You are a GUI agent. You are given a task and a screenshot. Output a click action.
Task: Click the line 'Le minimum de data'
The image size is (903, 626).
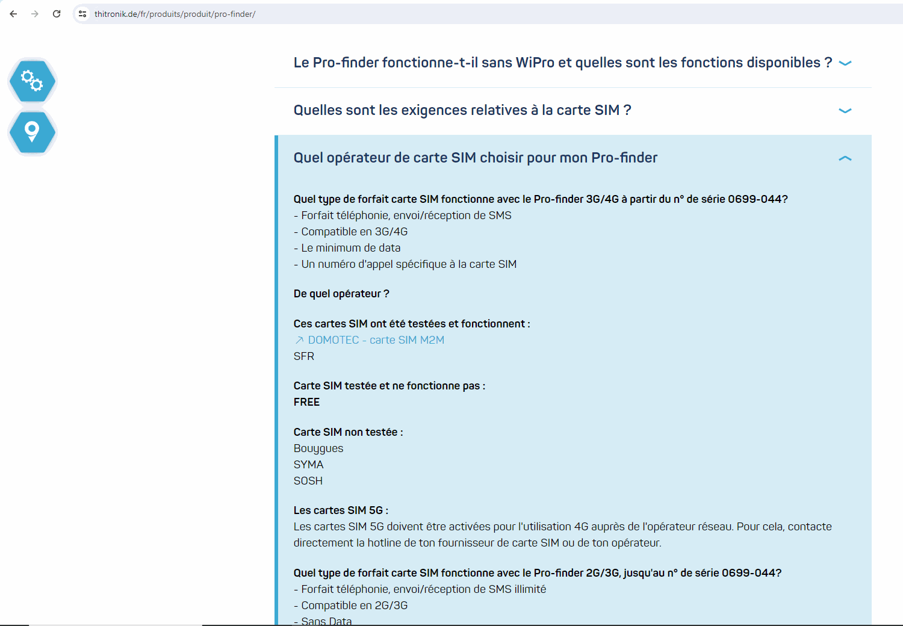(x=347, y=248)
